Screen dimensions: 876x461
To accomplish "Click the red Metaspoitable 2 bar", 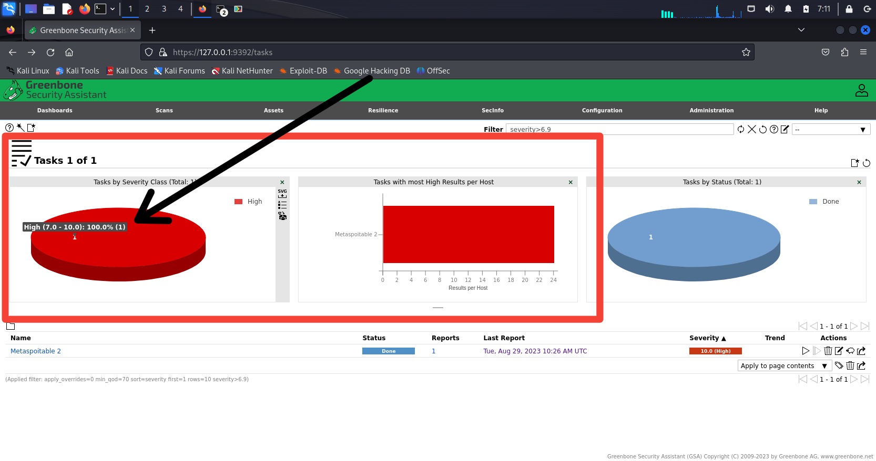I will tap(468, 234).
